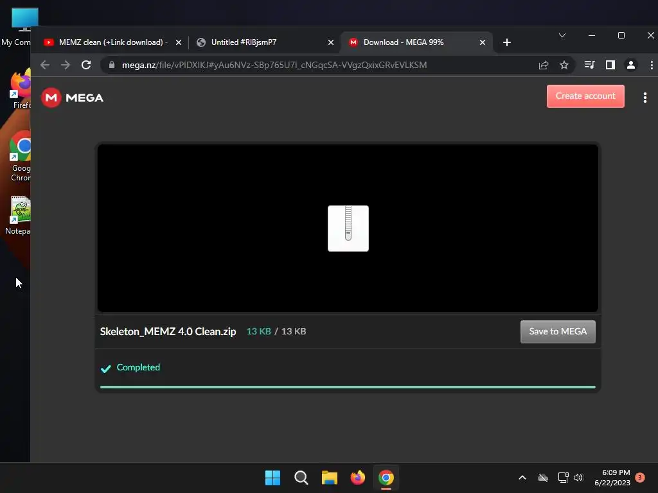Open File Explorer from taskbar
Screen dimensions: 658x493
(x=330, y=478)
